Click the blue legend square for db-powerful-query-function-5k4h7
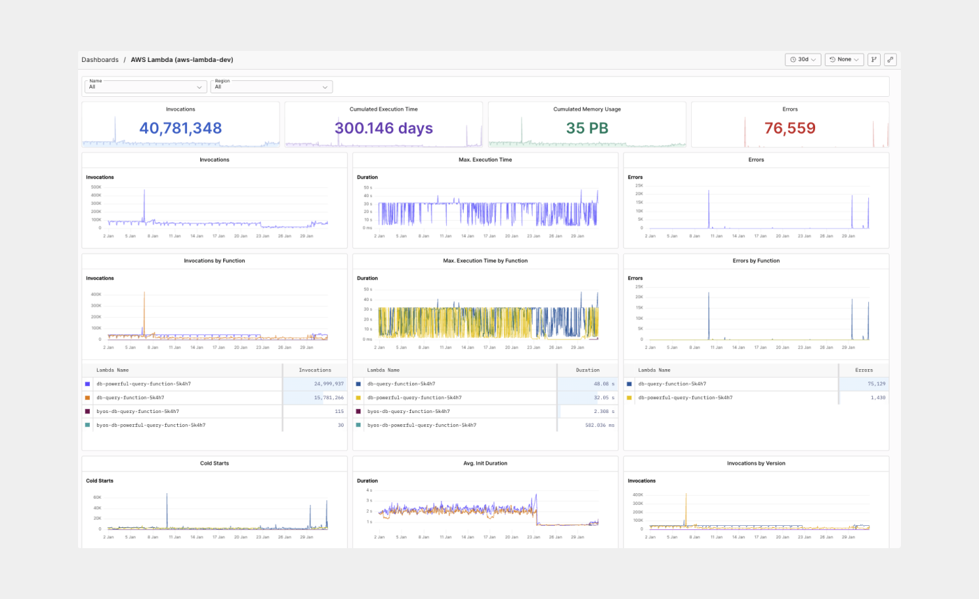 (88, 384)
